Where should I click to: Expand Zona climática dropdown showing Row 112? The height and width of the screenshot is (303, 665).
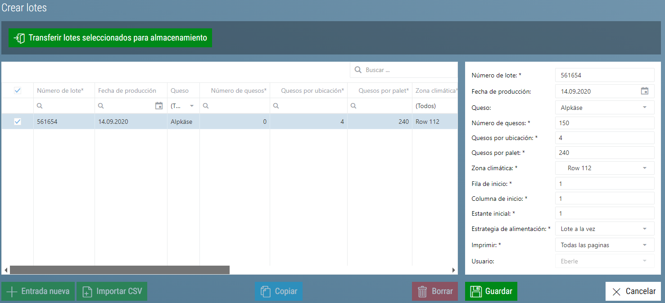coord(605,168)
